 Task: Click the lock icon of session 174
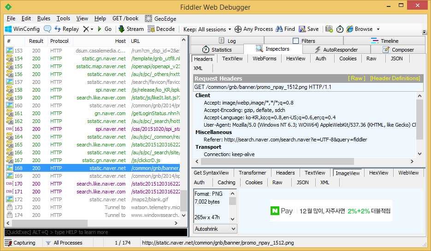click(10, 215)
